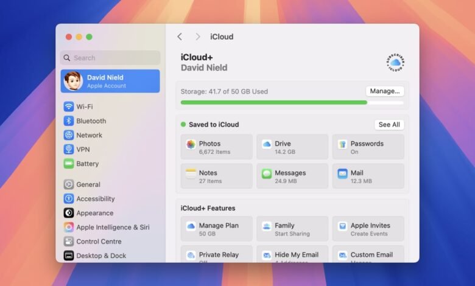This screenshot has width=475, height=286.
Task: Click the Photos app icon tile
Action: (191, 144)
